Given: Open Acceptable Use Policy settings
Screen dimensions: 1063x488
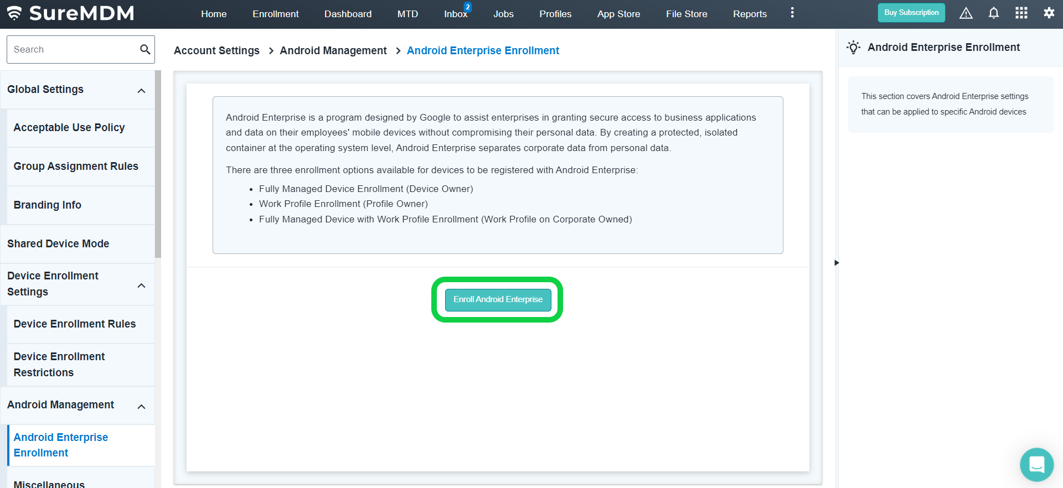Looking at the screenshot, I should click(81, 128).
